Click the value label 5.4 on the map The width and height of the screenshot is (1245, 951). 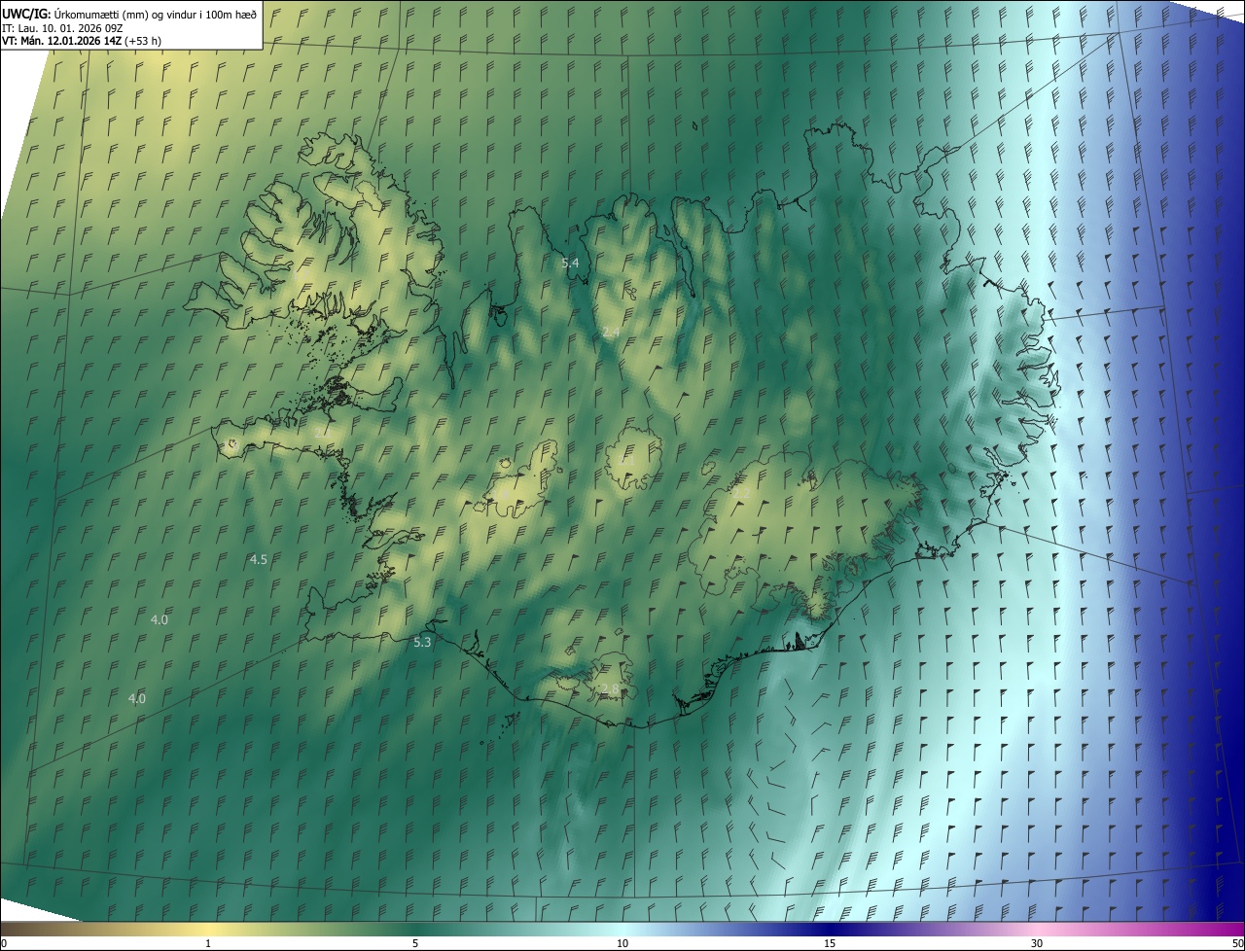[x=570, y=263]
